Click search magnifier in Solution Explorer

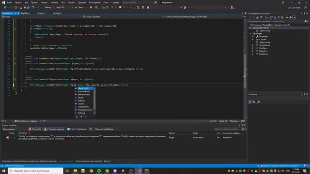coord(305,21)
